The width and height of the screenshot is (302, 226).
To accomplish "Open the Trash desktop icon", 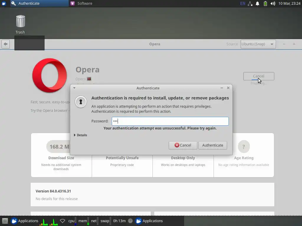I will click(20, 24).
